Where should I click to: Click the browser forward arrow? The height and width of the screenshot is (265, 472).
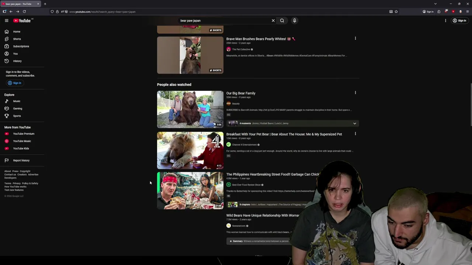[17, 11]
